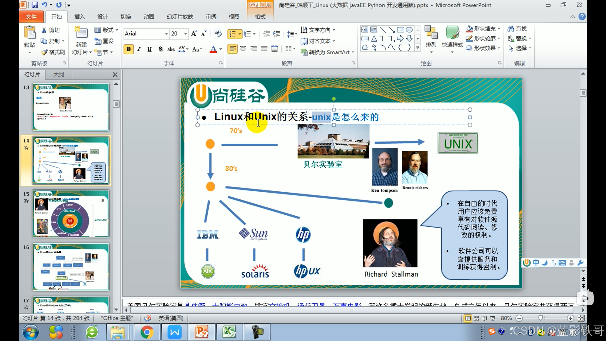Expand the font size 20 dropdown
Image resolution: width=606 pixels, height=341 pixels.
186,33
